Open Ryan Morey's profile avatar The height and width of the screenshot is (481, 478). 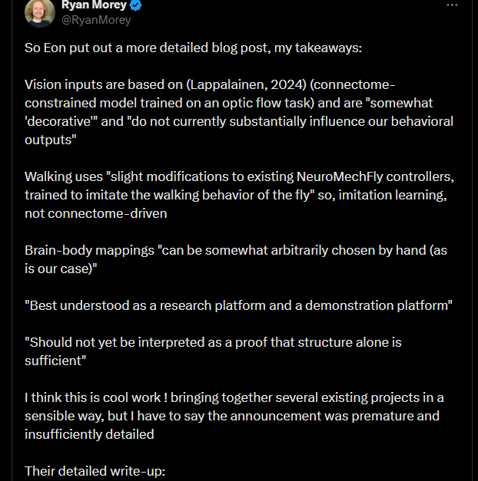pyautogui.click(x=39, y=12)
